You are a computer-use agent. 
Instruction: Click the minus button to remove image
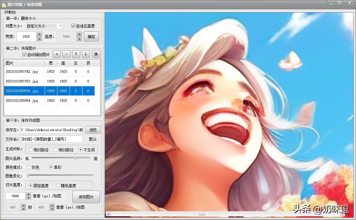point(66,54)
